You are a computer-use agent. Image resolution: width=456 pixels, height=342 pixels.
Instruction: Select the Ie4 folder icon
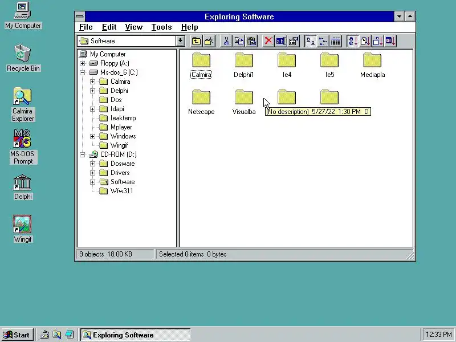tap(287, 66)
